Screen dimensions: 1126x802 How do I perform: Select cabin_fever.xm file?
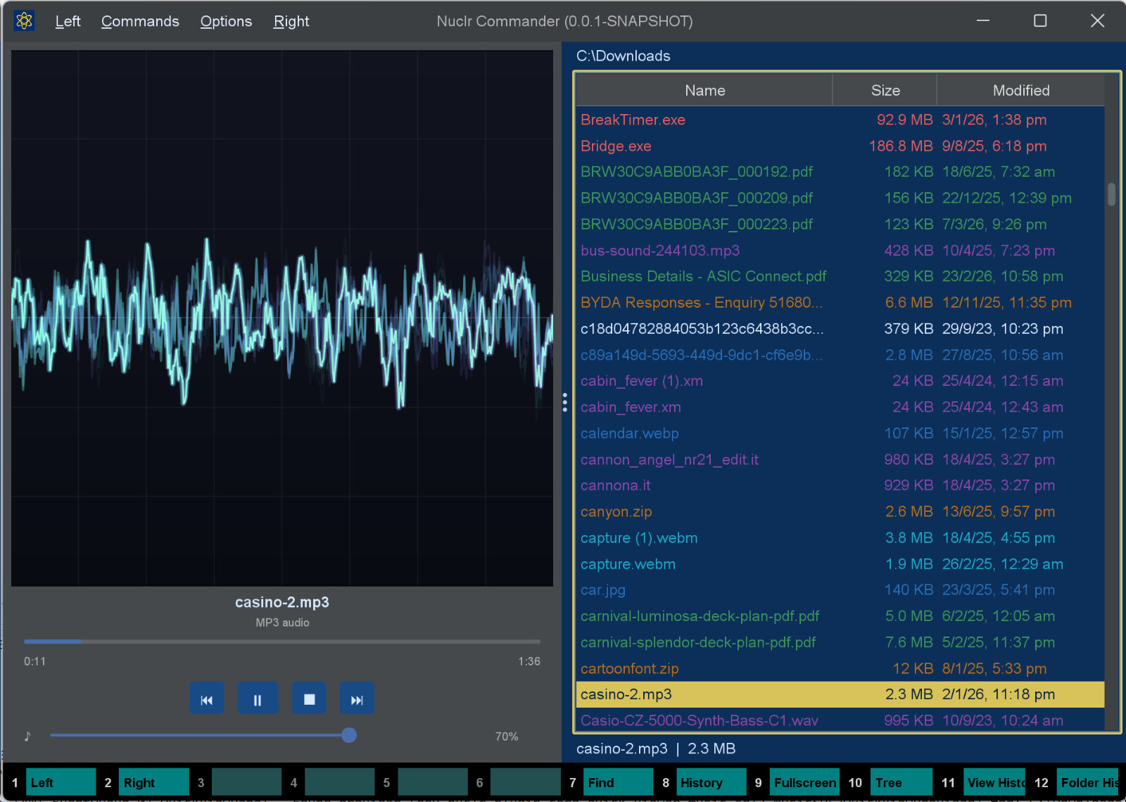(840, 407)
